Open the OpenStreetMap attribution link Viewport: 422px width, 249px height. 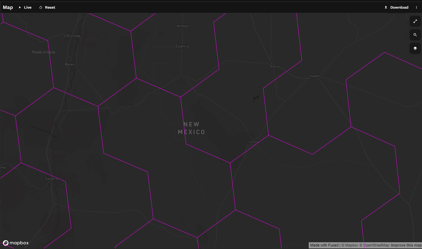(x=374, y=245)
